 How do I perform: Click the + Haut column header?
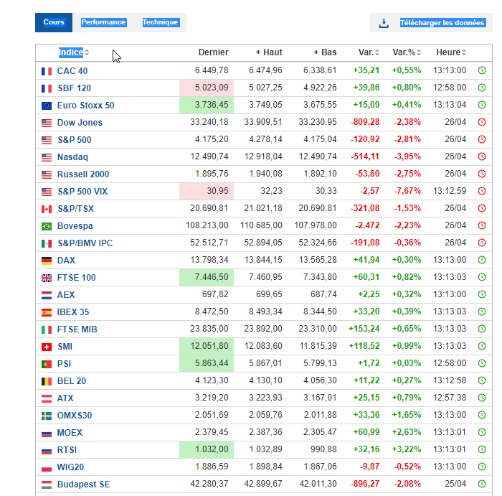[x=269, y=52]
